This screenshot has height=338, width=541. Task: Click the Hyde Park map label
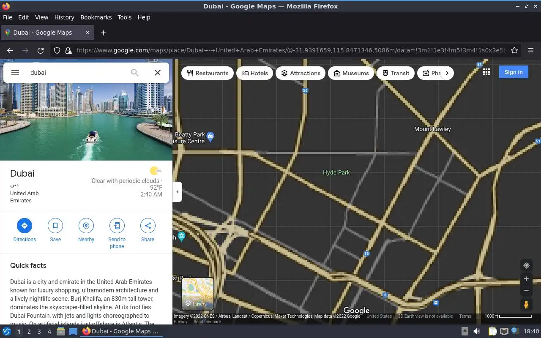336,172
